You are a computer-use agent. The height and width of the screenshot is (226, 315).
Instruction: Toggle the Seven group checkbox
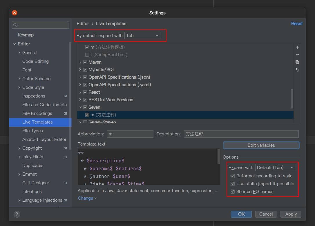click(85, 107)
